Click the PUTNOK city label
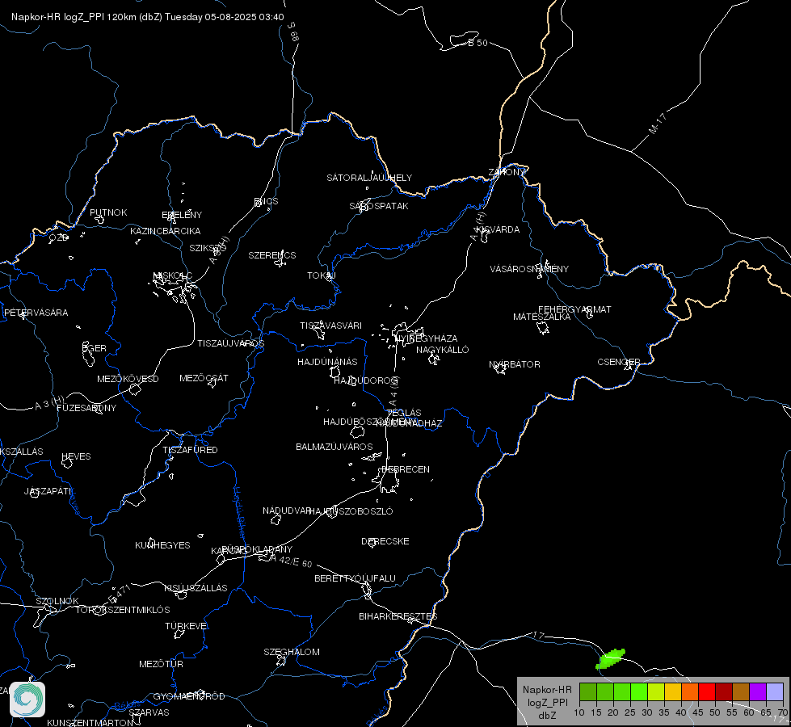The width and height of the screenshot is (791, 727). coord(108,212)
